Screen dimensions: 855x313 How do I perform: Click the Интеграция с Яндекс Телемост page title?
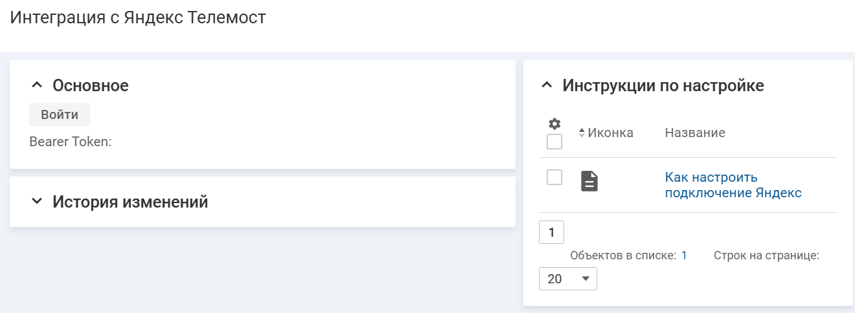(x=138, y=17)
